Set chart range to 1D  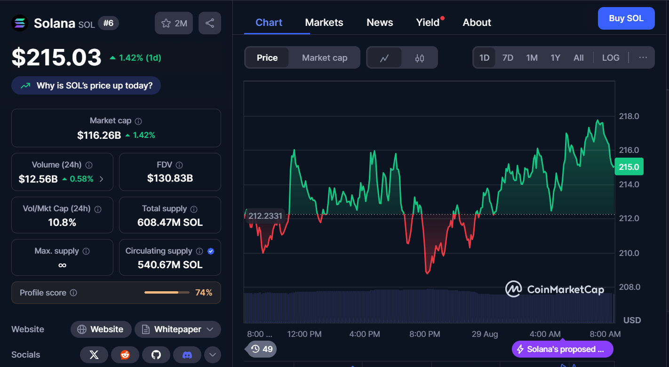click(484, 58)
